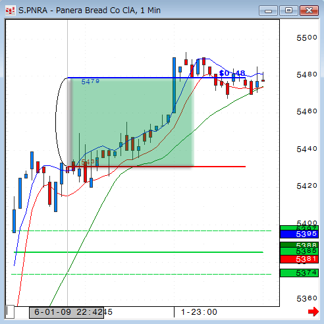324x324 pixels.
Task: Click the red horizontal entry line
Action: (156, 167)
